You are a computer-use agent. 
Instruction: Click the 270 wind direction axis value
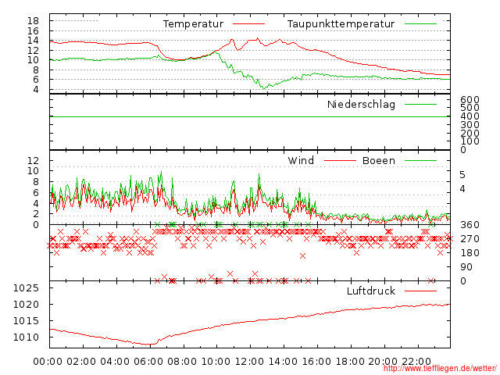pos(470,239)
